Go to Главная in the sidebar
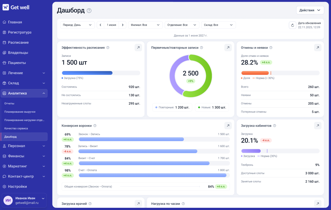 click(x=24, y=22)
